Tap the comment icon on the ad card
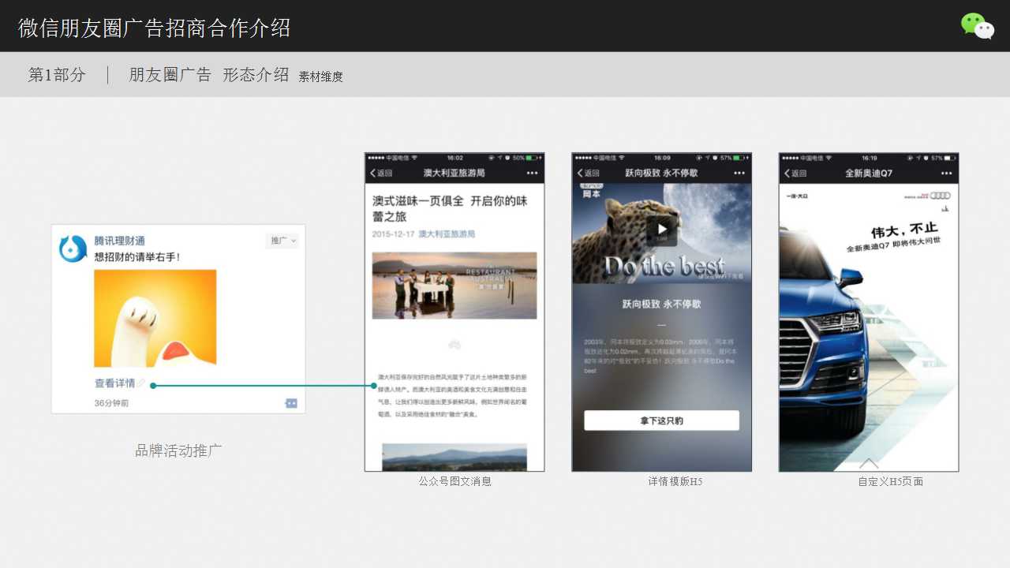This screenshot has width=1010, height=568. 291,403
